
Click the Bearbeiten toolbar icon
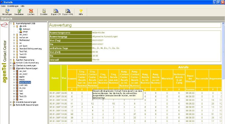[19, 11]
